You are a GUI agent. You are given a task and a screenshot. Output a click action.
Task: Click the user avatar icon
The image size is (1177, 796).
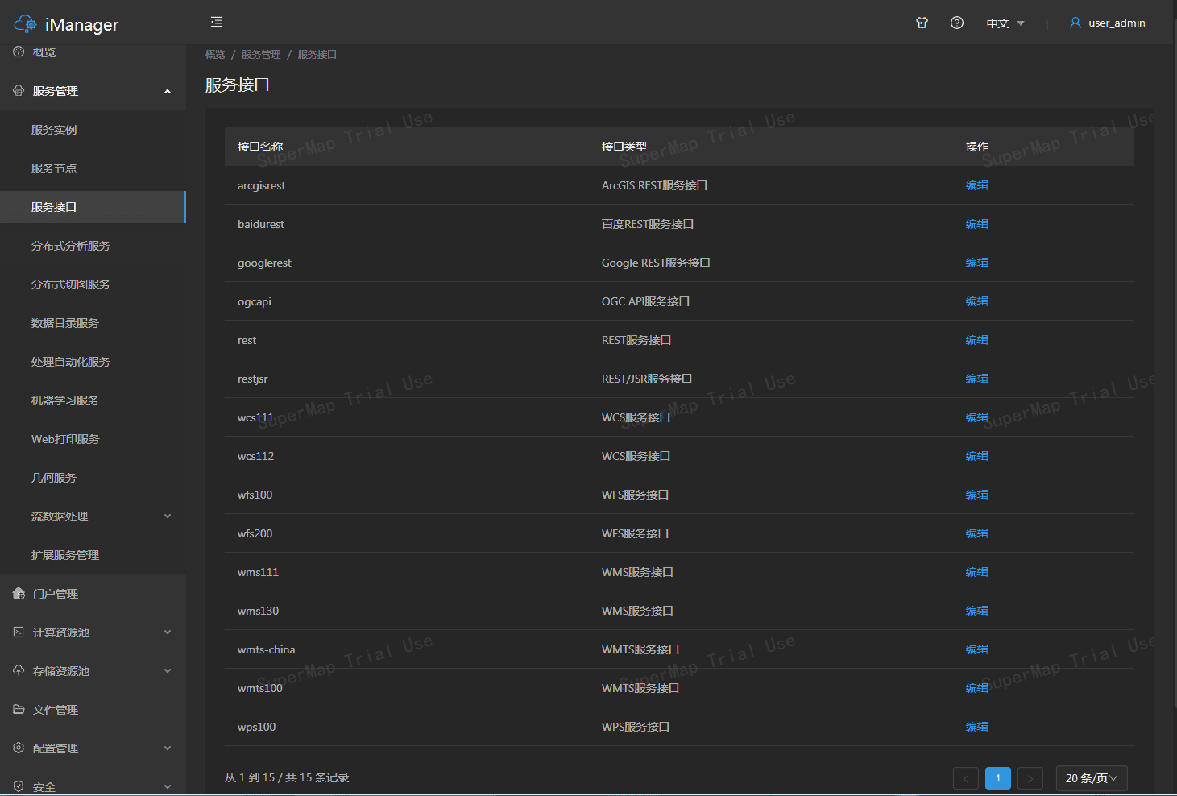[1075, 23]
